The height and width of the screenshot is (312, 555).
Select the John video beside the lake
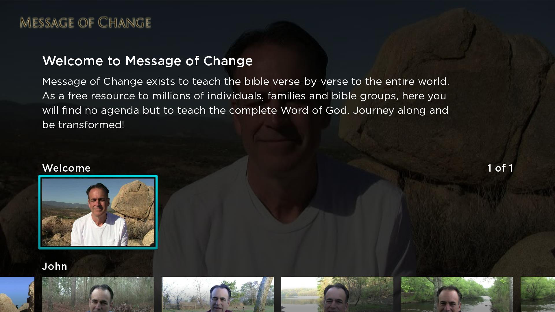click(337, 294)
